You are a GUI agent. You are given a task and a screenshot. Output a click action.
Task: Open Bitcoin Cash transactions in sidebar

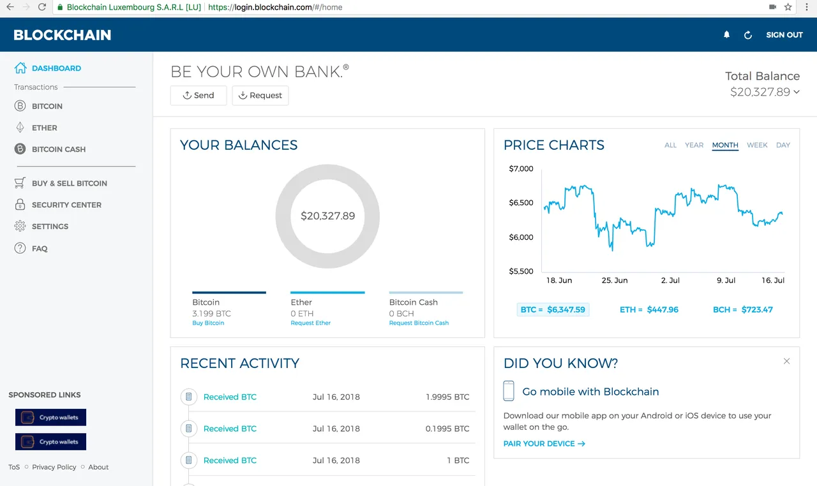click(59, 149)
